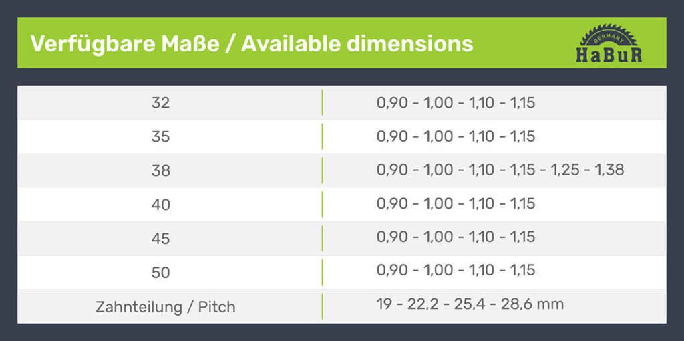Click the green divider in the 32 row
684x341 pixels.
click(x=322, y=103)
